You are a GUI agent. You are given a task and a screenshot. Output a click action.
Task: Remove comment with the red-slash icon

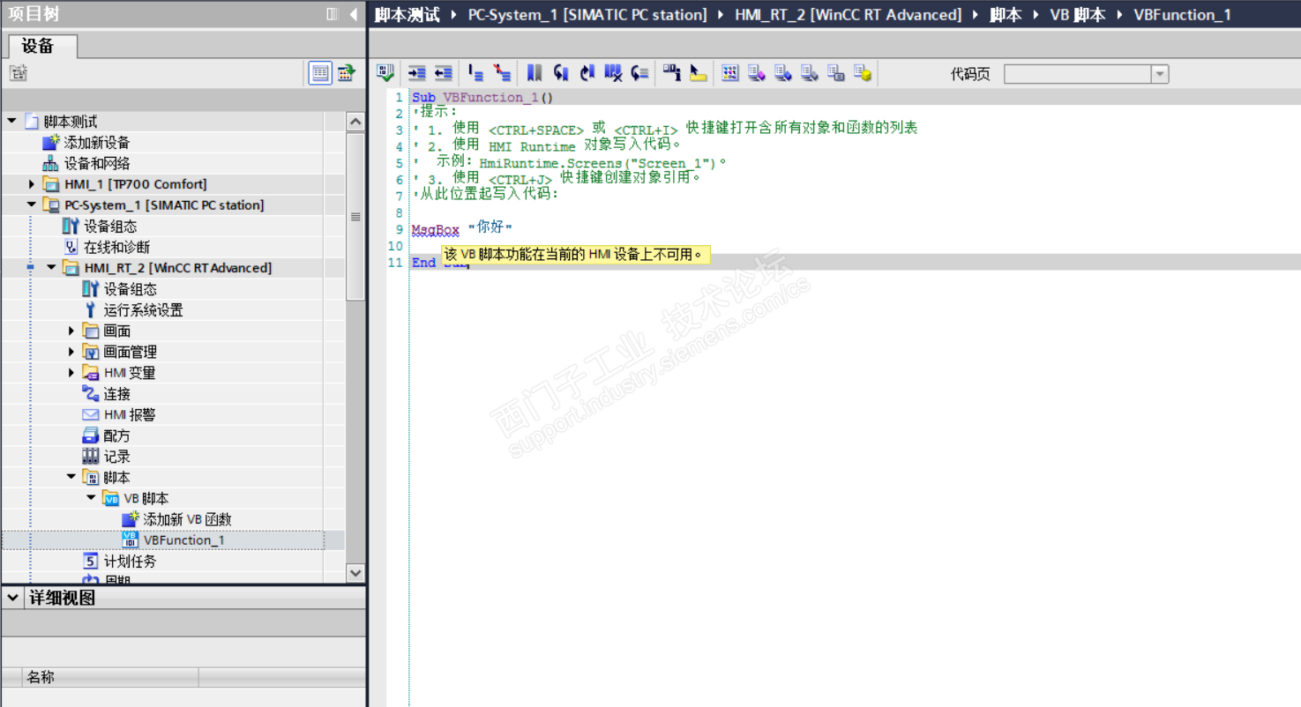(x=502, y=73)
